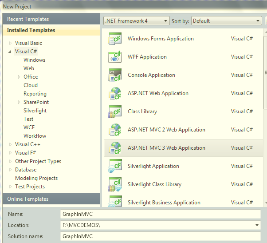
Task: Pick the Console Application template icon
Action: (x=115, y=75)
